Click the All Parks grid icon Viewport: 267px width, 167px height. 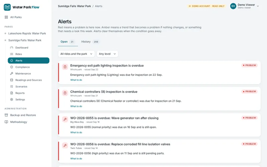coord(6,17)
